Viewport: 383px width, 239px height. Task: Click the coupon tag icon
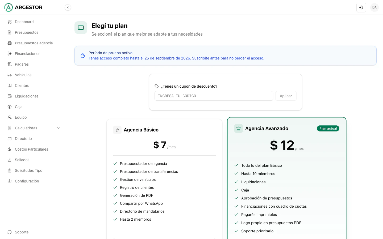157,86
